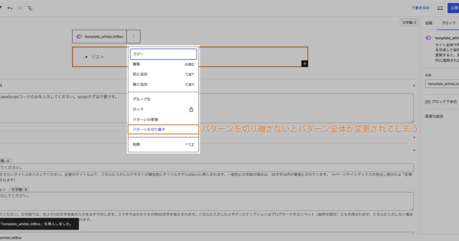Click the pattern icon beside template_whiteListBox
The width and height of the screenshot is (459, 241).
(79, 37)
